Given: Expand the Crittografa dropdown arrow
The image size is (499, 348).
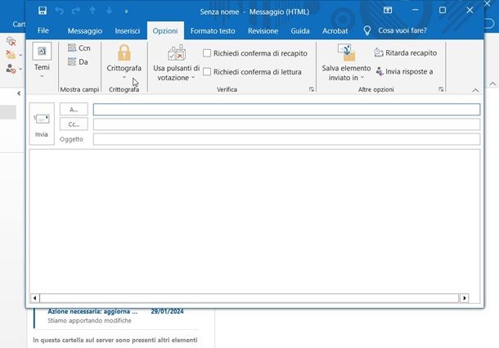Looking at the screenshot, I should (x=124, y=77).
